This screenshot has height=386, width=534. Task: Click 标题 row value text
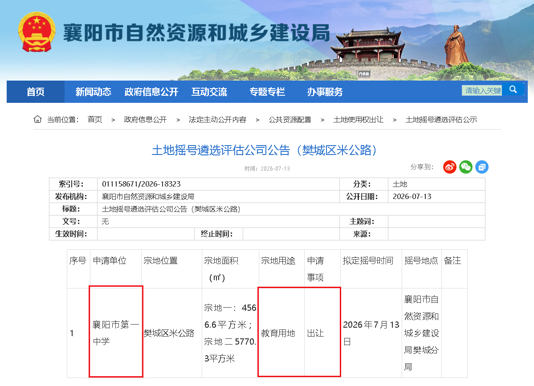tap(171, 209)
